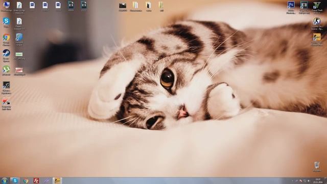
Task: Launch the Counter-Strike Global Offensive shortcut
Action: click(317, 39)
